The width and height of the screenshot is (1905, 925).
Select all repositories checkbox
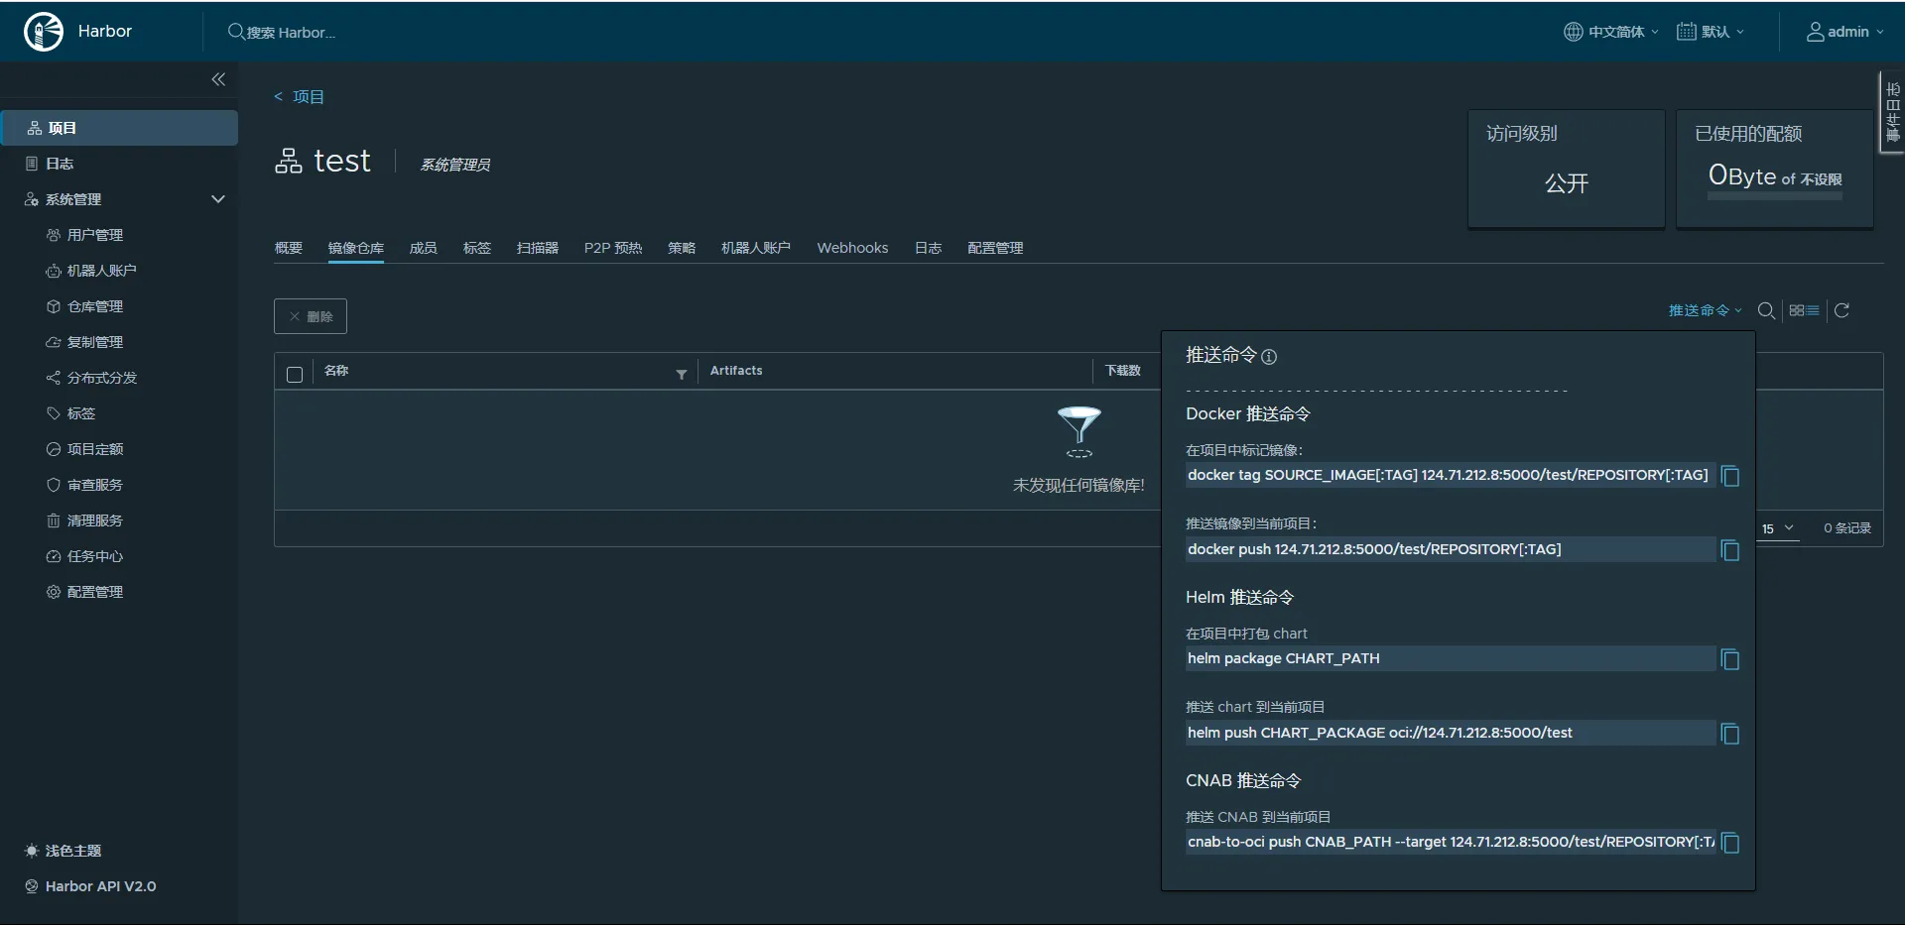click(295, 375)
